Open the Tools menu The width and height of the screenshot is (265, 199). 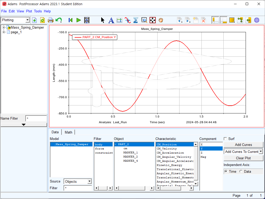[38, 11]
